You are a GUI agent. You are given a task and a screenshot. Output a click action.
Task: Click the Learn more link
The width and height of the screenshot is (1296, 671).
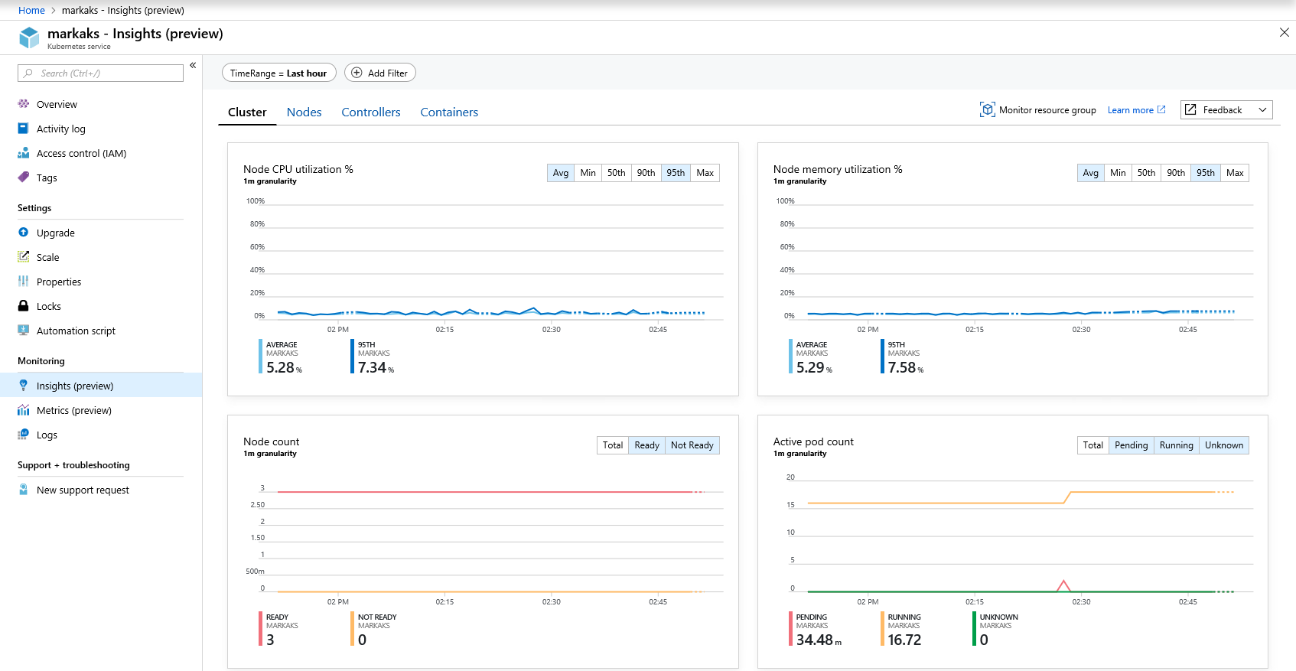click(1131, 110)
